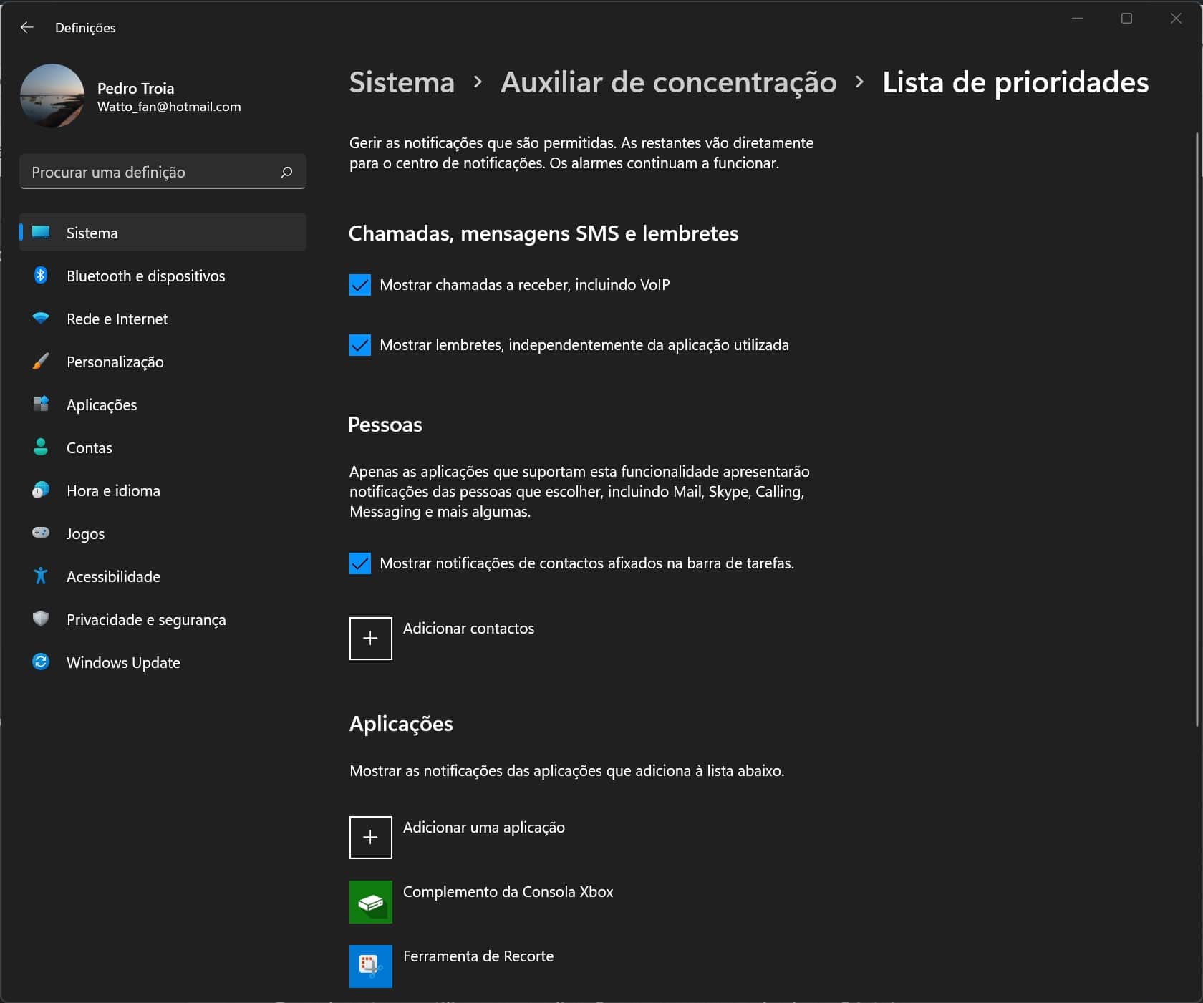Image resolution: width=1203 pixels, height=1003 pixels.
Task: Click the back arrow in the title bar
Action: click(27, 27)
